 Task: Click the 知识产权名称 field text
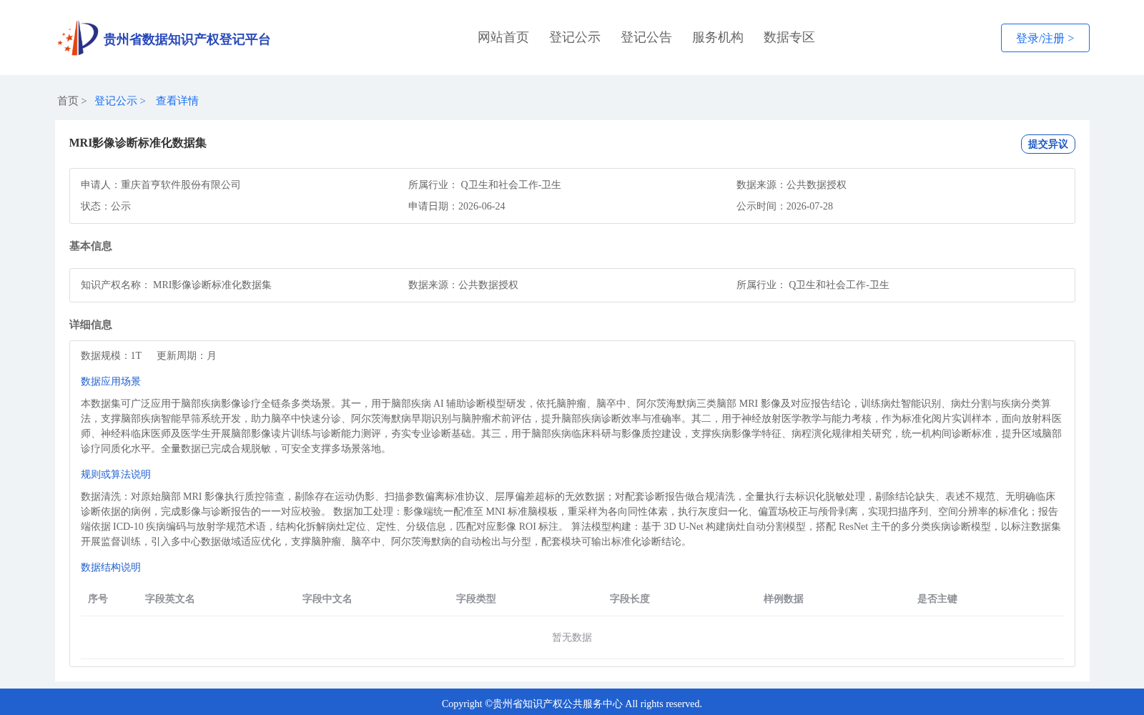176,285
